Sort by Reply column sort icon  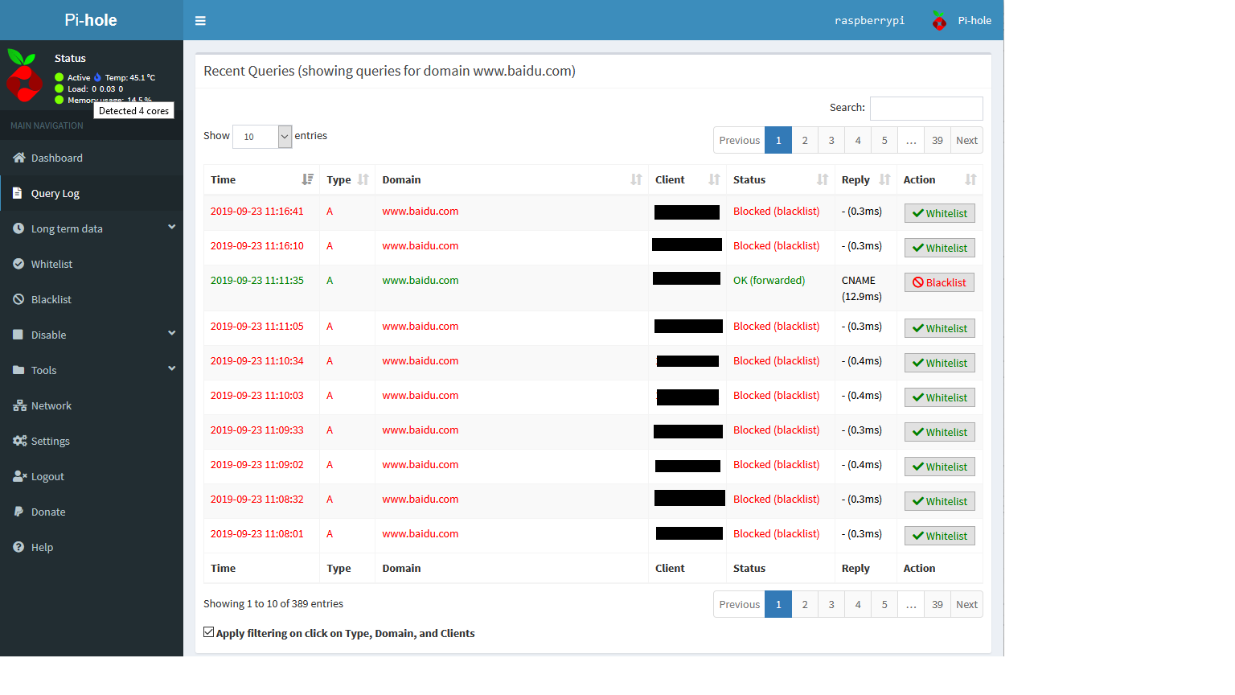click(x=884, y=179)
